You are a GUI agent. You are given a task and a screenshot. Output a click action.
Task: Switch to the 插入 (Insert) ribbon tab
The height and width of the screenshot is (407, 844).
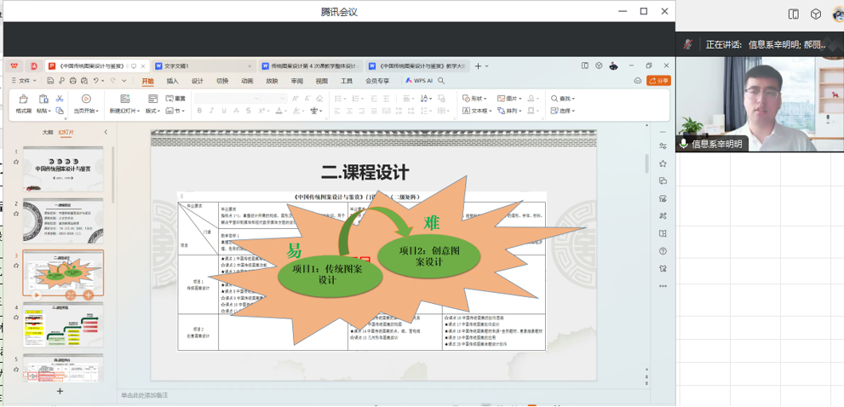pyautogui.click(x=173, y=81)
